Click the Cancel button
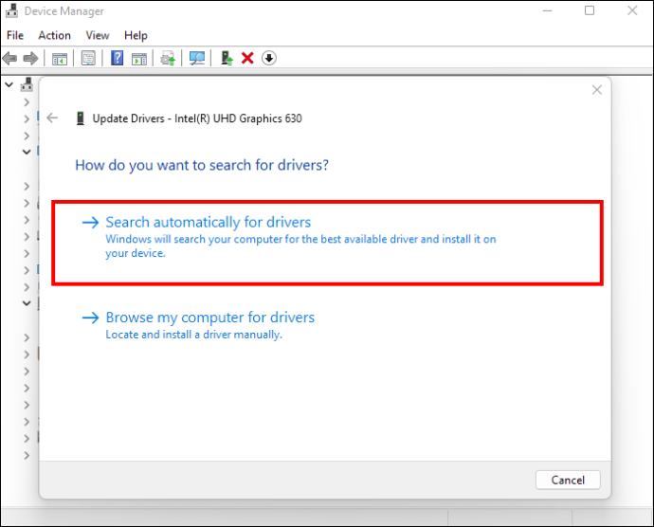 (568, 480)
